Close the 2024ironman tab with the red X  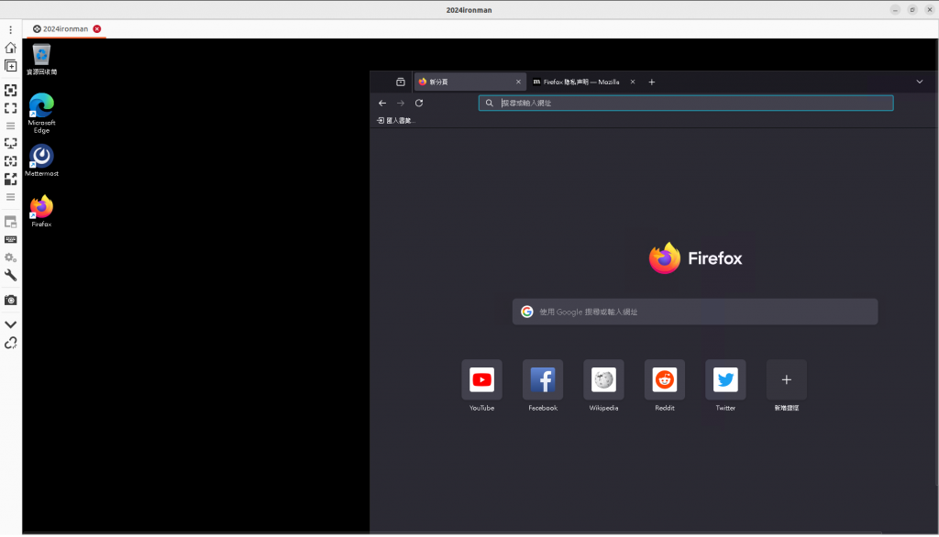click(97, 28)
